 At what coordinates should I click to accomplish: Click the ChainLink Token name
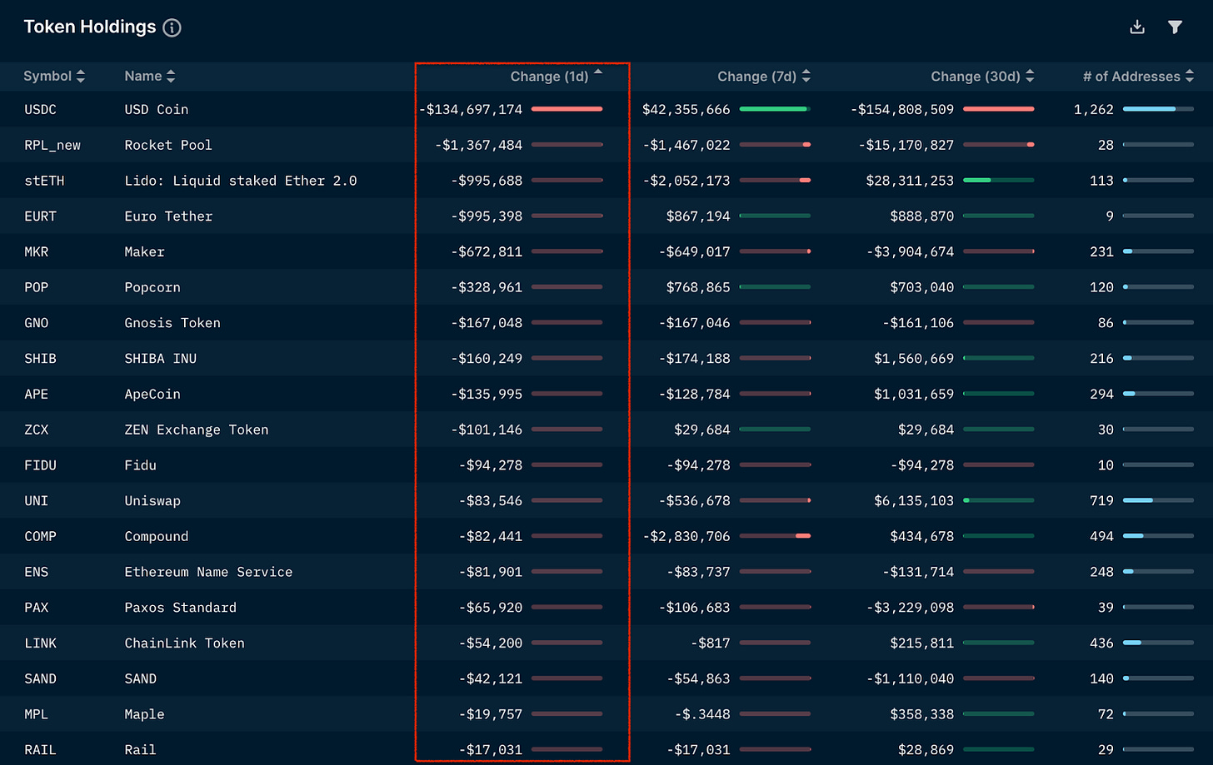pos(185,643)
